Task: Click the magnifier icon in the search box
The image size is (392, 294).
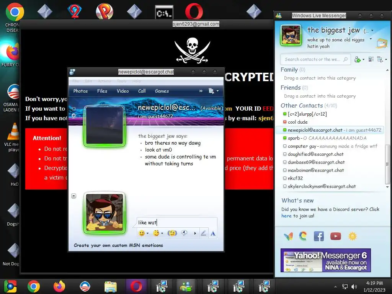Action: [346, 59]
